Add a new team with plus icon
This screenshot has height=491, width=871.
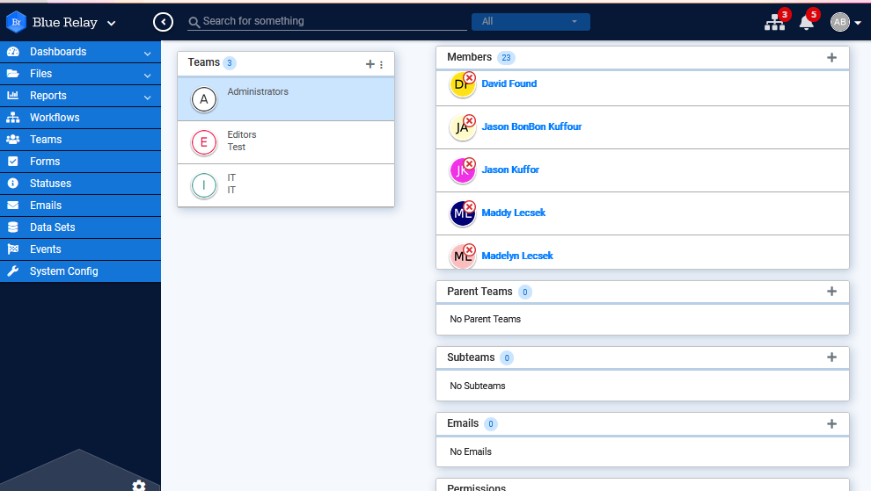(370, 64)
